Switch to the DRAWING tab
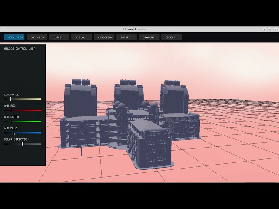 [x=149, y=37]
